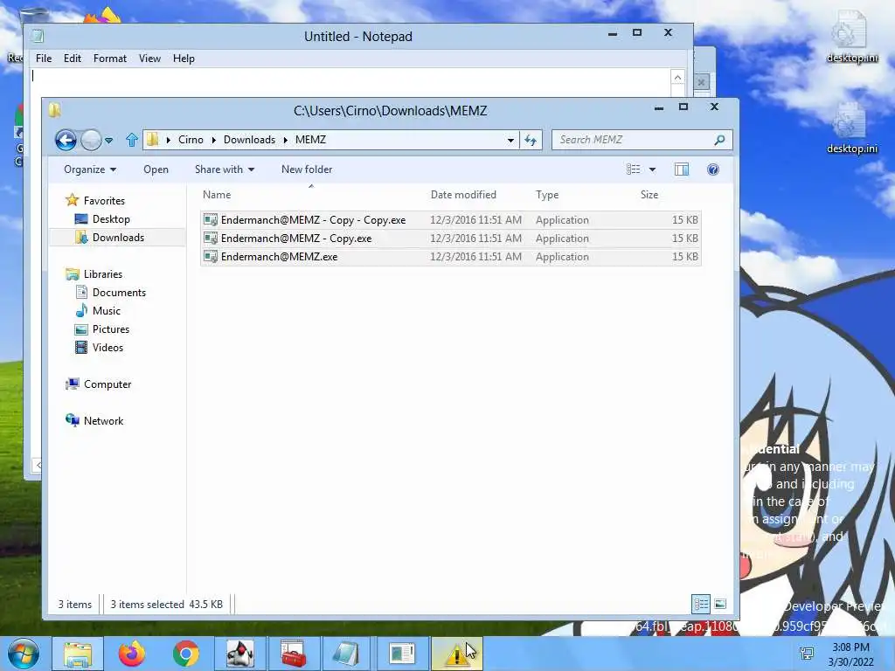Viewport: 895px width, 671px height.
Task: Click the icon of Endermanch@MEMZ.exe
Action: tap(211, 257)
